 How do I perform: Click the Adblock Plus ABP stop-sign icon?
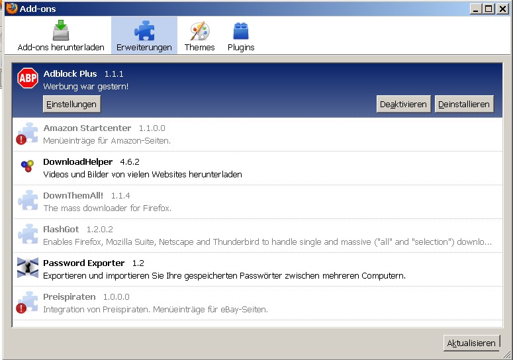click(x=28, y=78)
